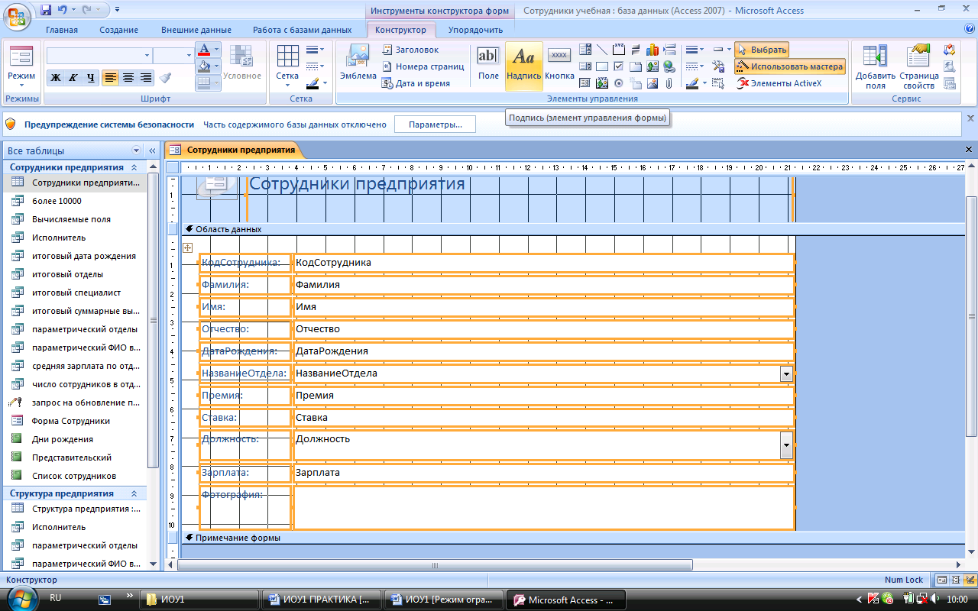
Task: Select the Combo Box control tool
Action: pyautogui.click(x=585, y=50)
